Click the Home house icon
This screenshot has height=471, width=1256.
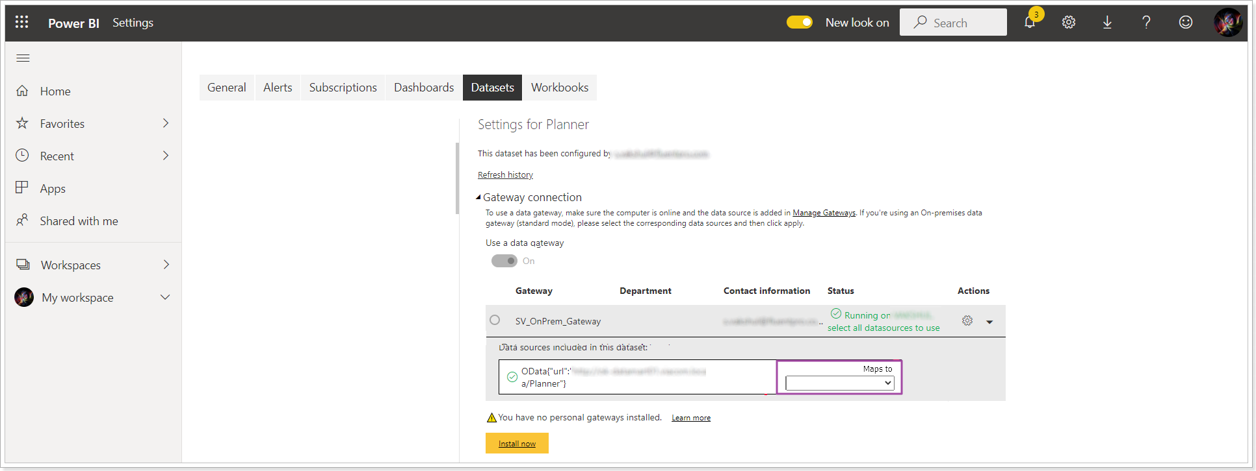tap(22, 91)
